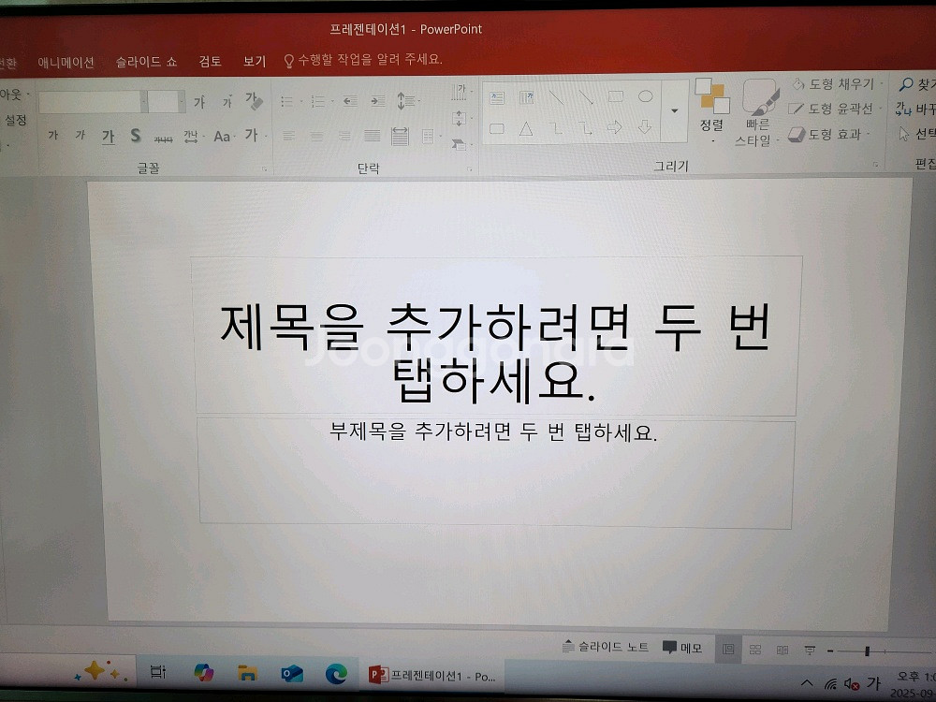Toggle bold formatting (가)
Viewport: 936px width, 702px height.
click(53, 135)
